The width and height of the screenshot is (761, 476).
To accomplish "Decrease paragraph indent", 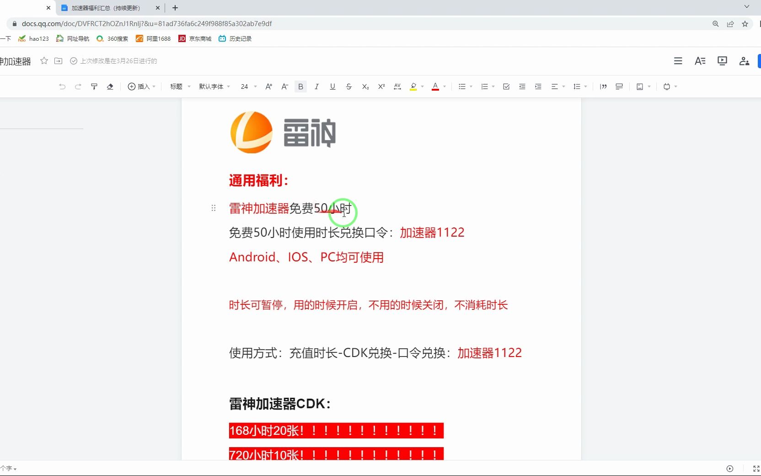I will (522, 87).
